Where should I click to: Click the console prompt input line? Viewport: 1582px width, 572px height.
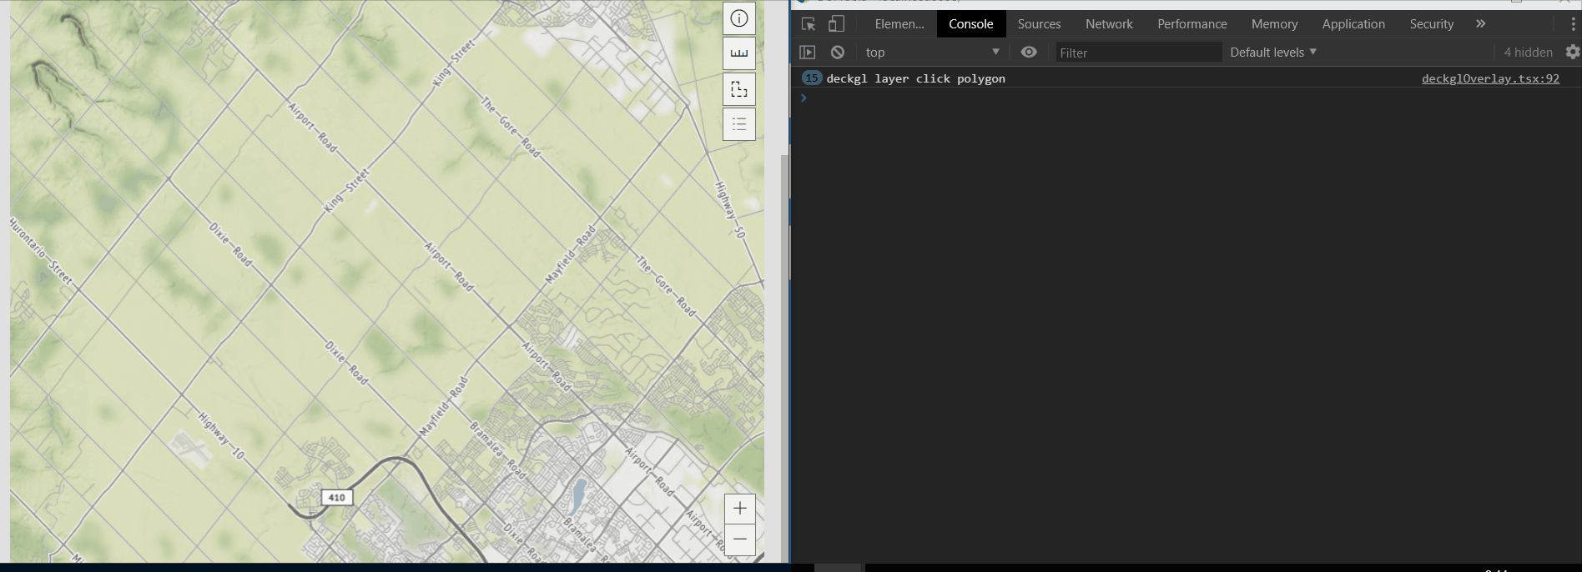point(1185,98)
